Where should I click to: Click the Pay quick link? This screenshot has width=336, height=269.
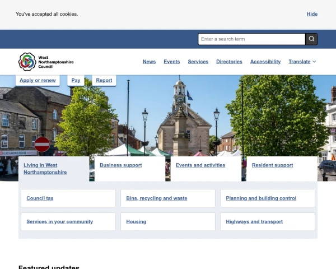pyautogui.click(x=76, y=80)
